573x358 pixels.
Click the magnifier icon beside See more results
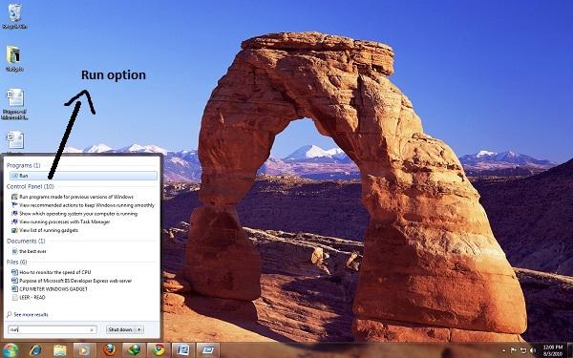pyautogui.click(x=10, y=314)
